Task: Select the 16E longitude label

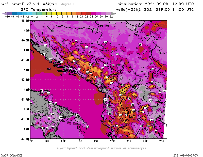Action: [47, 141]
